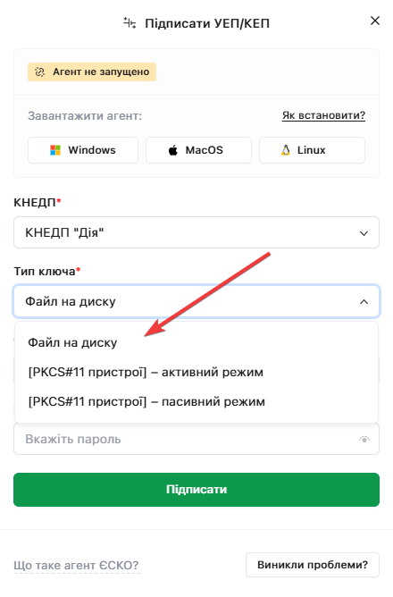This screenshot has width=393, height=597.
Task: Click the Windows logo icon
Action: [55, 150]
